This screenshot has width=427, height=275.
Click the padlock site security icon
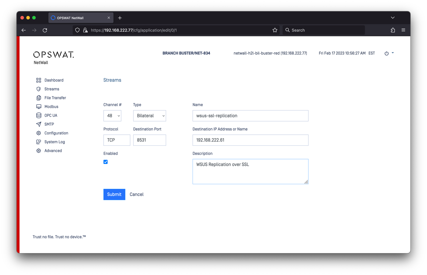click(85, 30)
